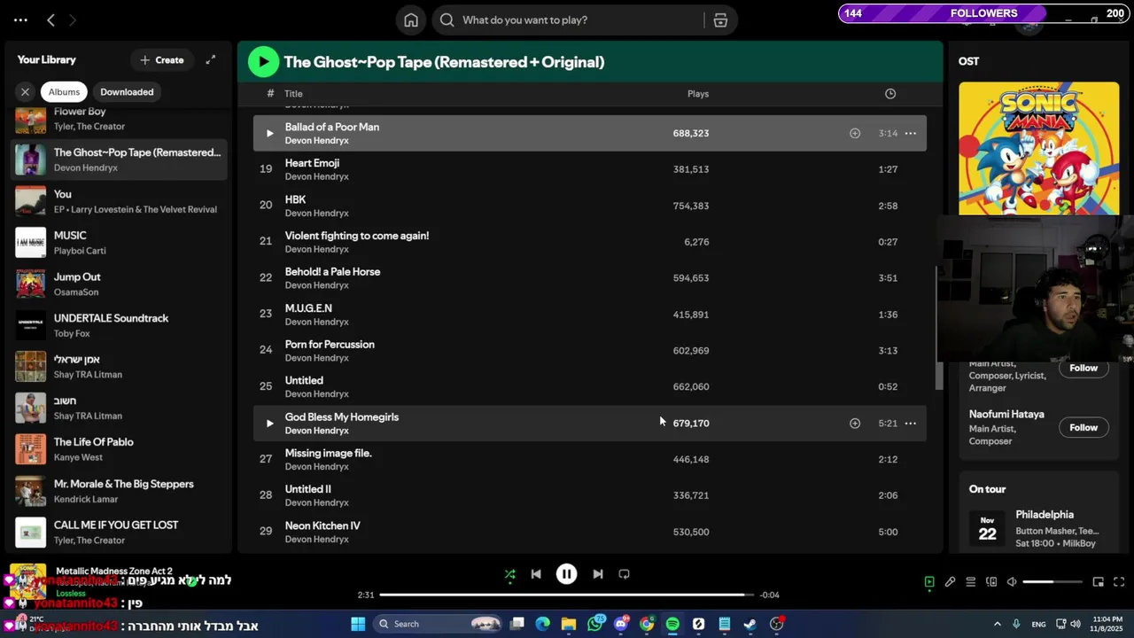This screenshot has width=1134, height=638.
Task: Click the track list vertical scrollbar
Action: tap(939, 328)
